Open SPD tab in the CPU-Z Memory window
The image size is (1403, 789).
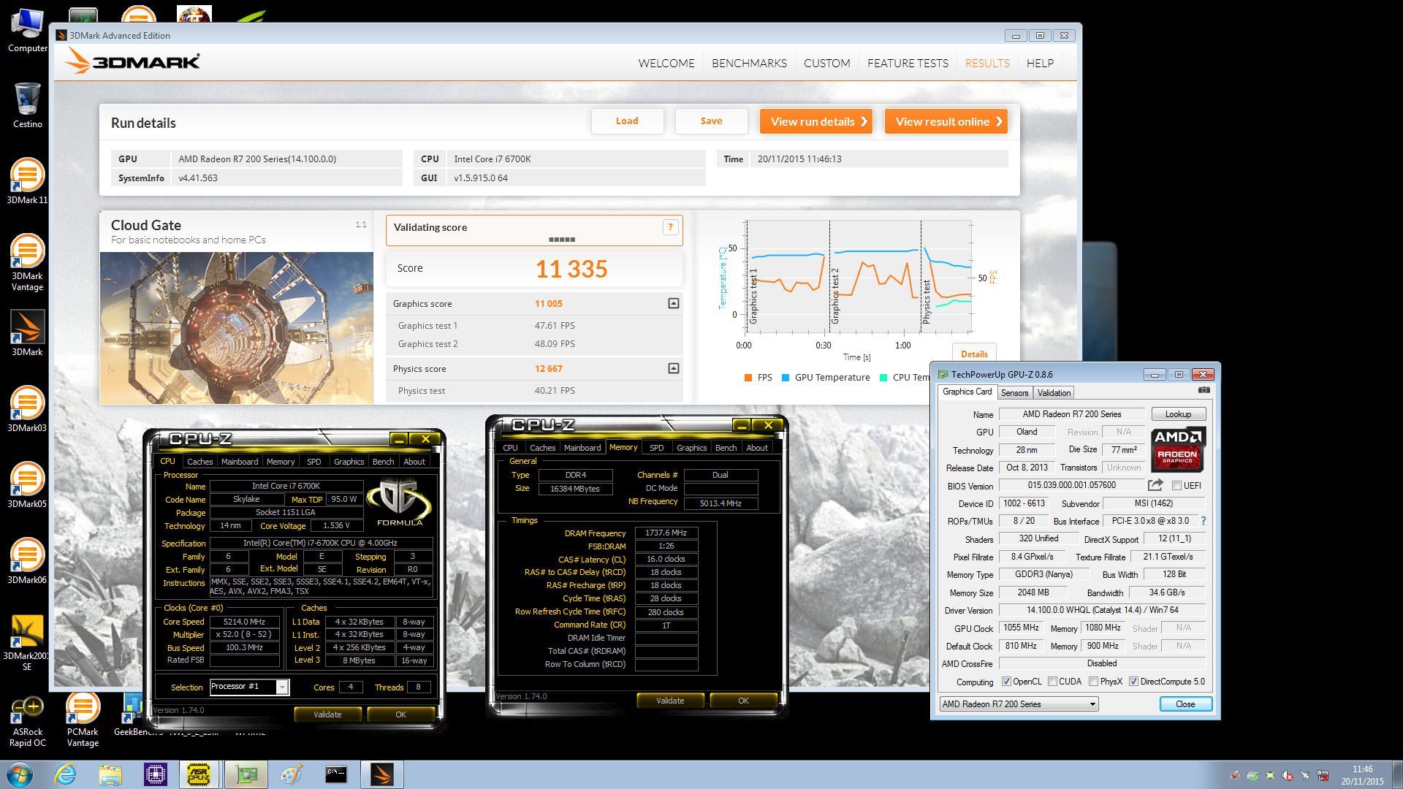coord(656,448)
